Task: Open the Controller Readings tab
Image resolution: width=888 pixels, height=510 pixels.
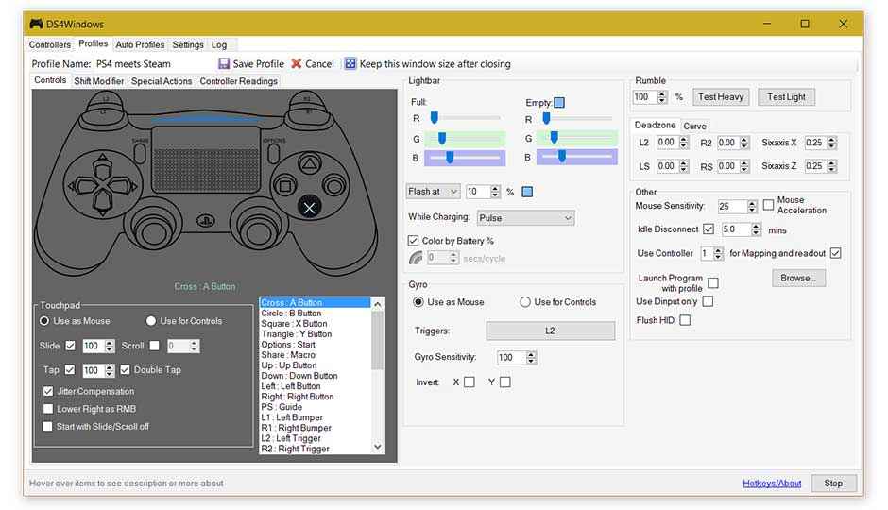Action: click(x=238, y=81)
